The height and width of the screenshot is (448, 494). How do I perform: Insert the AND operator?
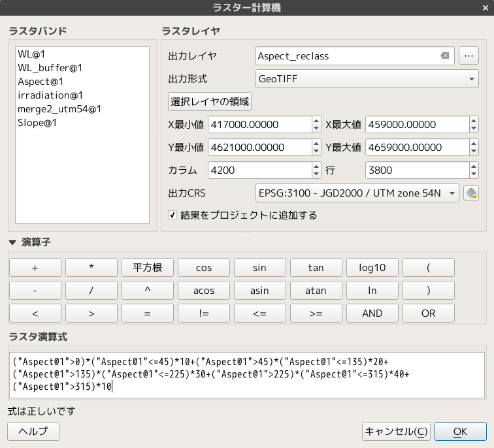[x=372, y=313]
